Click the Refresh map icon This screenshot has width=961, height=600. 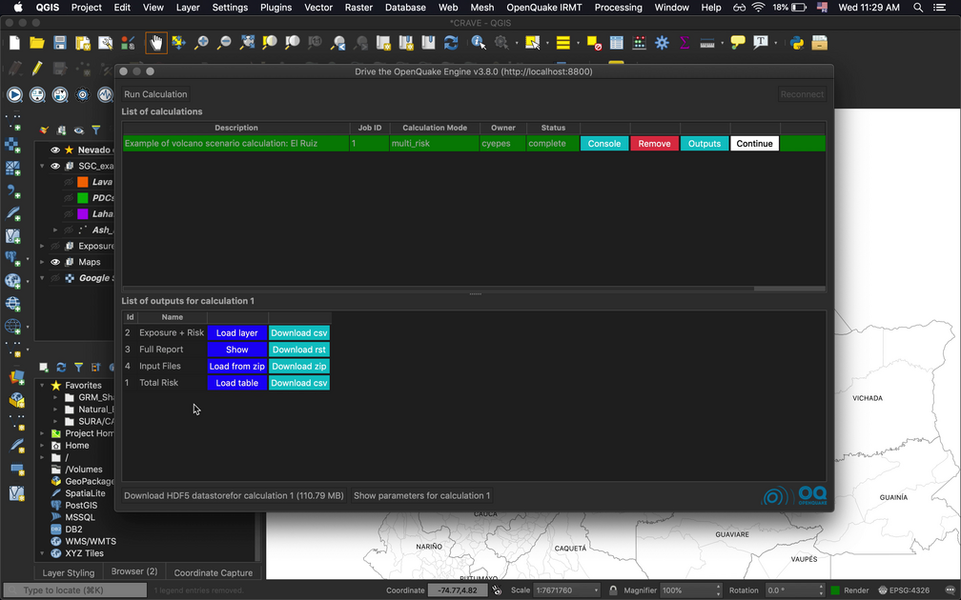[x=451, y=43]
